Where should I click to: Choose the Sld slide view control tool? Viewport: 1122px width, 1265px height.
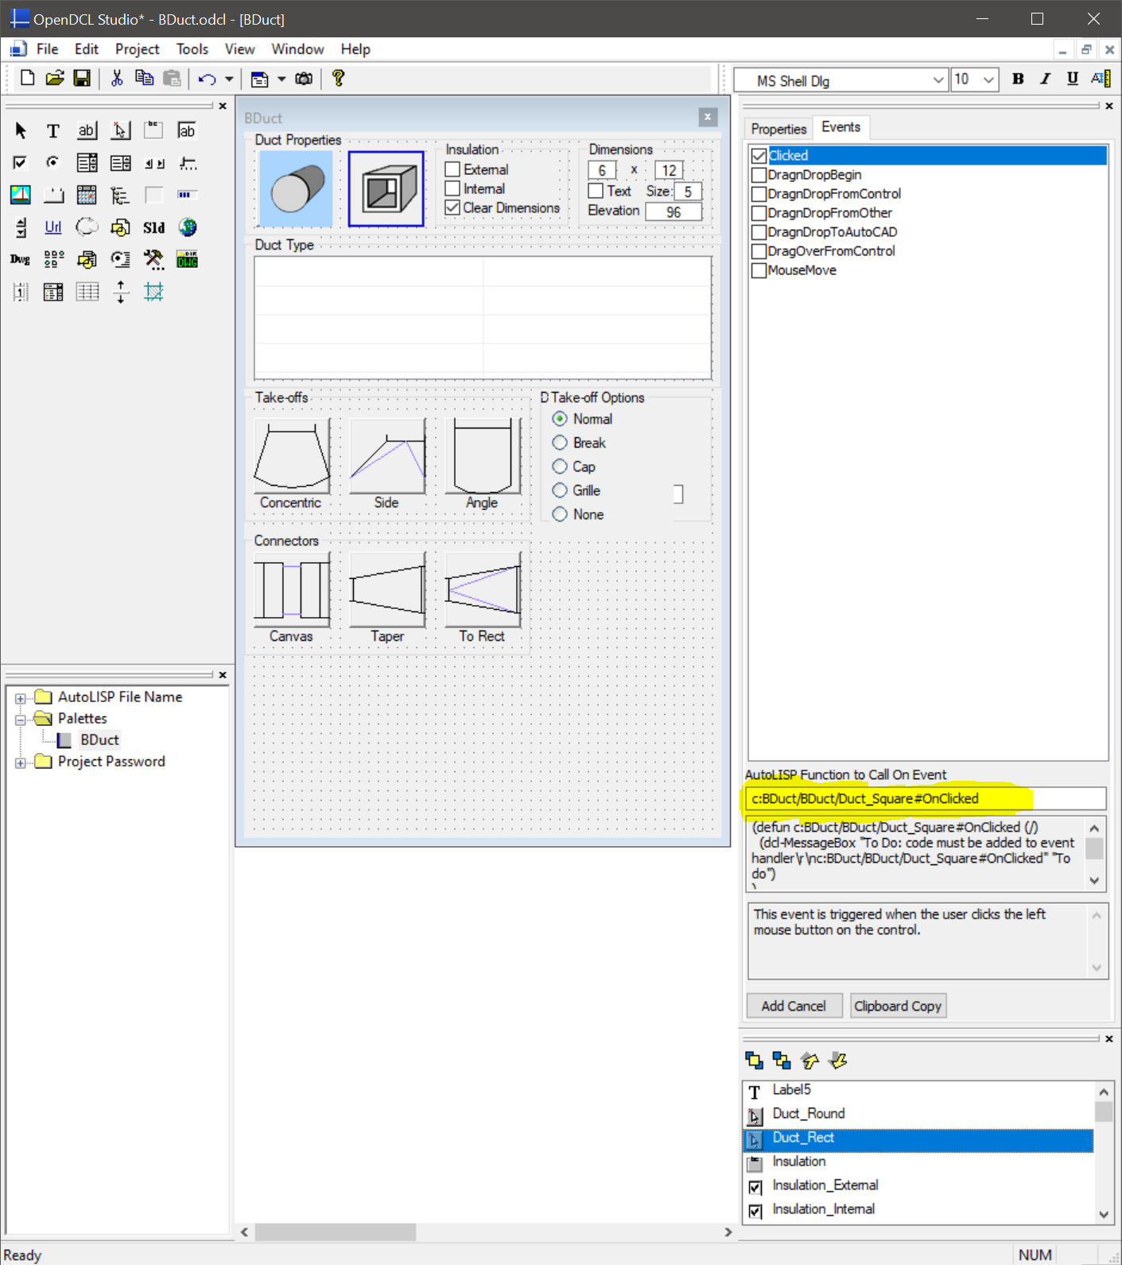pos(153,227)
